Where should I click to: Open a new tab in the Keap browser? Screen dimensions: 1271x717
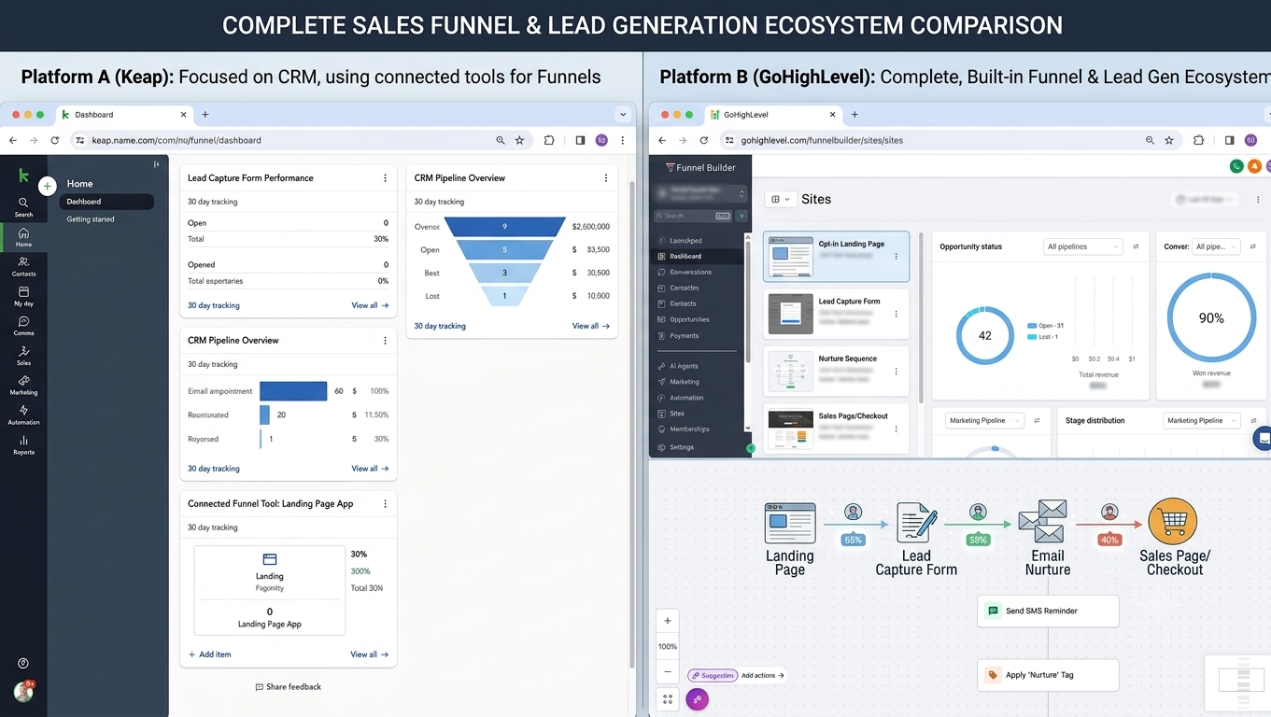click(205, 115)
